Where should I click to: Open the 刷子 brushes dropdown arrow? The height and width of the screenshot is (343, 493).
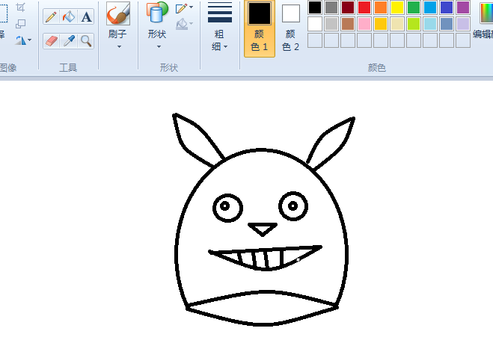coord(119,47)
